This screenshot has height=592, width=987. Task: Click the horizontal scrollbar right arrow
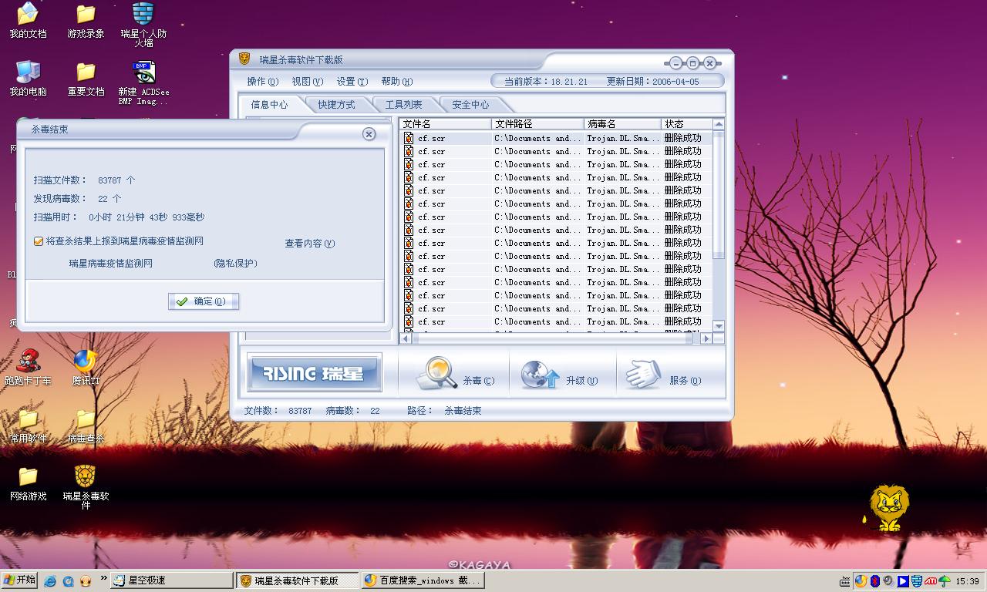click(706, 338)
